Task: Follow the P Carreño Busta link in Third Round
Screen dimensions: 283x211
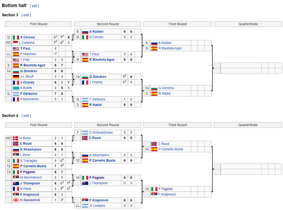Action: pos(171,149)
